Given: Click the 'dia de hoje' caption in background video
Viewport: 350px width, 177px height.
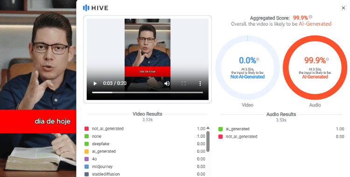Looking at the screenshot, I should pos(53,121).
